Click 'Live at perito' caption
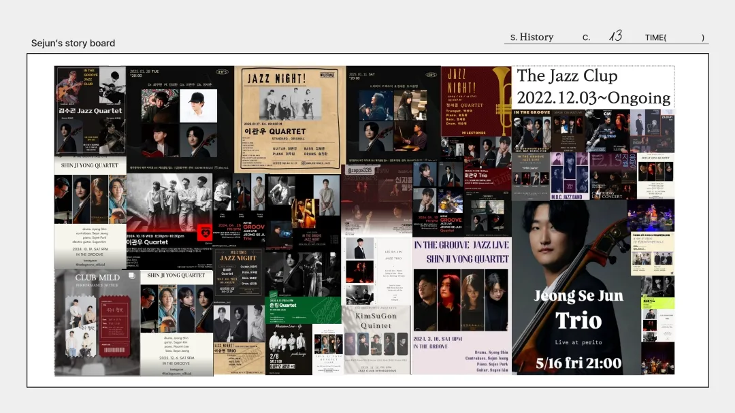This screenshot has width=735, height=413. point(578,342)
